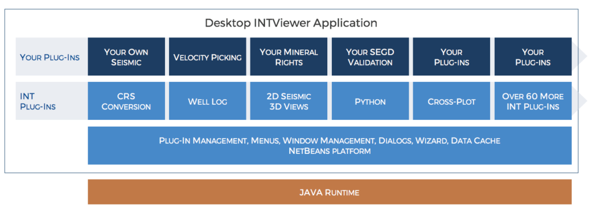Viewport: 591px width, 216px height.
Task: Click the Your Plug-Ins row label
Action: click(50, 58)
